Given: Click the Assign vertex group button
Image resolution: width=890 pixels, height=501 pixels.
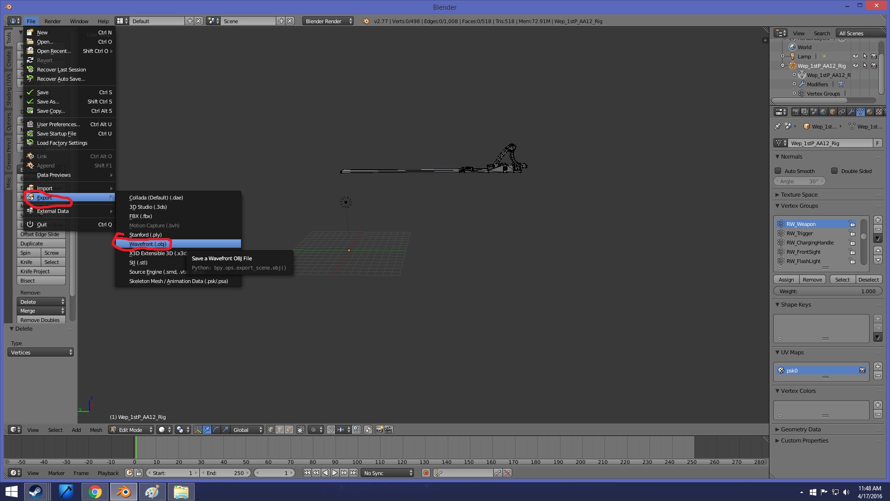Looking at the screenshot, I should 786,280.
